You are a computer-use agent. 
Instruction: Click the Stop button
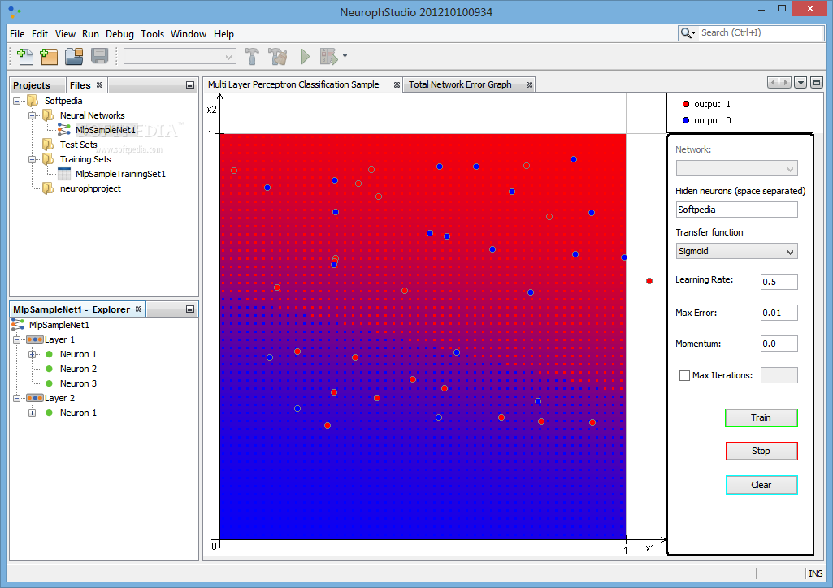[761, 451]
